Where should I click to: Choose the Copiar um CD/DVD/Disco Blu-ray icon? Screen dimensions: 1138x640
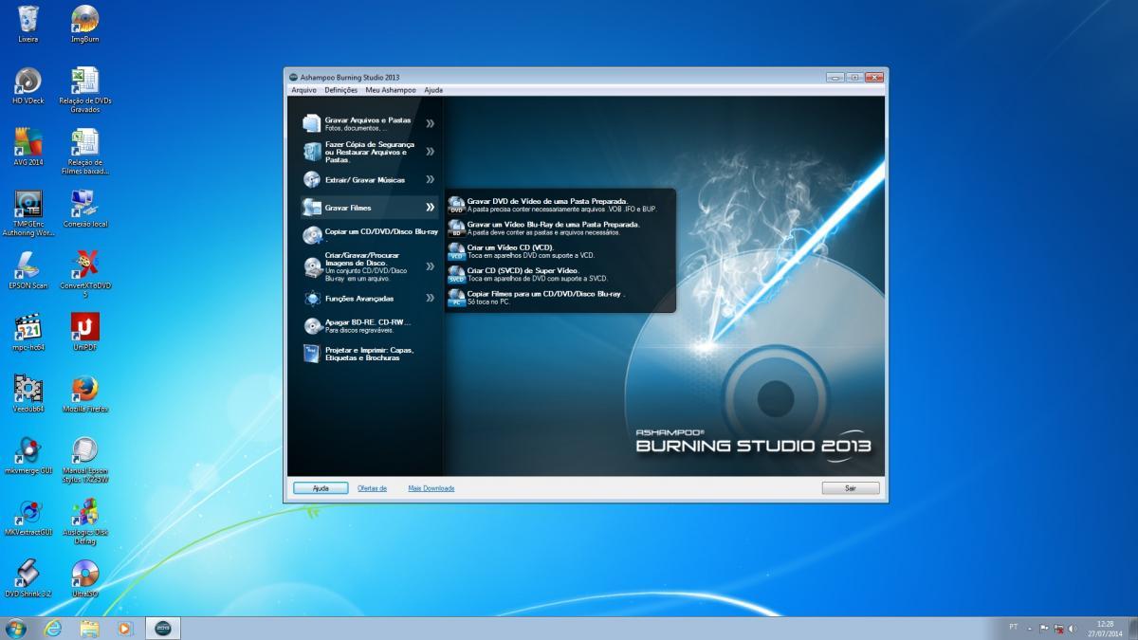click(311, 235)
